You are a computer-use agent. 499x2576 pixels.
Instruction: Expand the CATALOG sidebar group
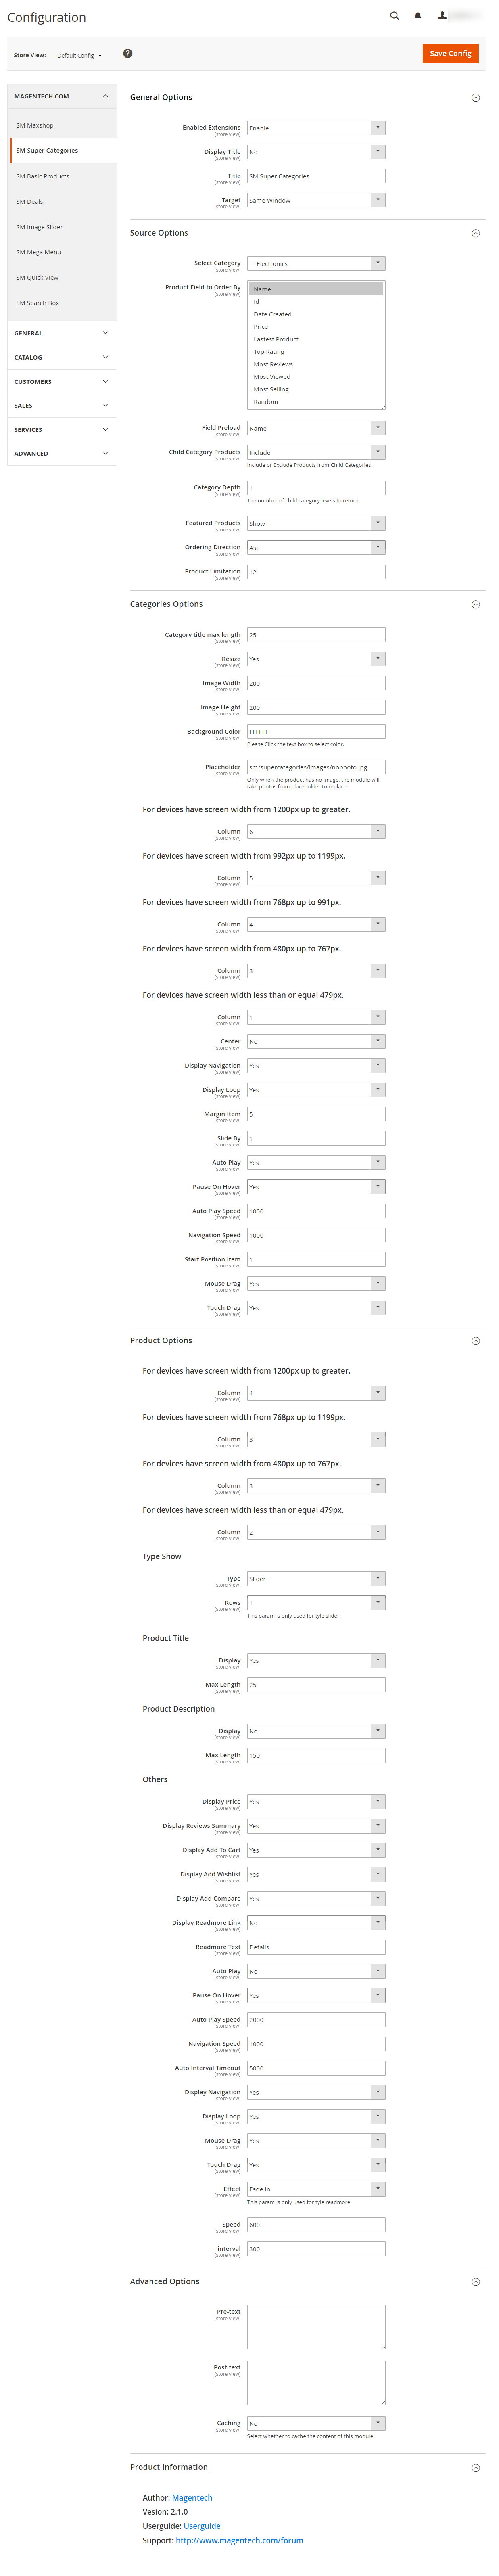click(62, 357)
